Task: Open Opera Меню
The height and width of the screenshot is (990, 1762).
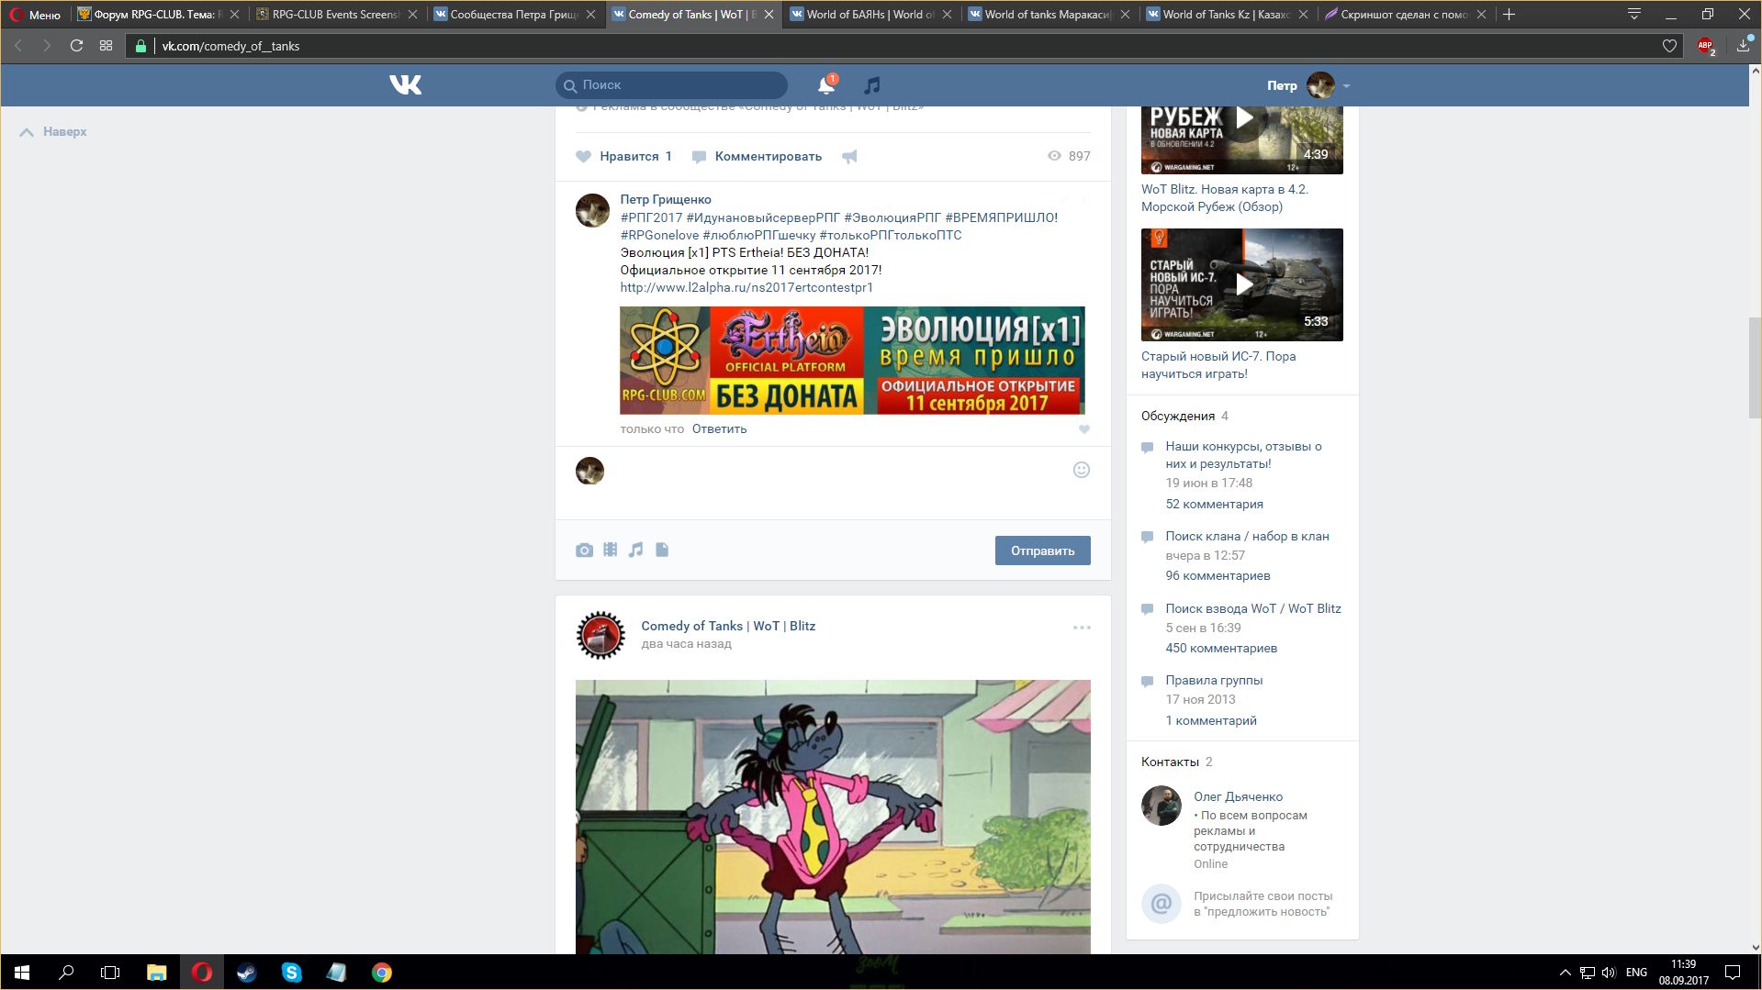Action: [35, 15]
